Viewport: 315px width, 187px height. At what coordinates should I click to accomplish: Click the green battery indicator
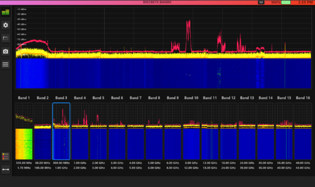coord(286,2)
